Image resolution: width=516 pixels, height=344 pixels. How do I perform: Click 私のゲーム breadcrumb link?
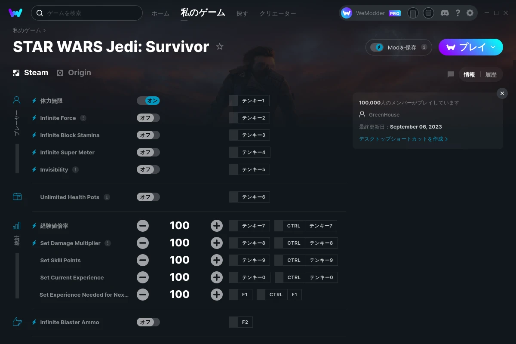pos(27,30)
